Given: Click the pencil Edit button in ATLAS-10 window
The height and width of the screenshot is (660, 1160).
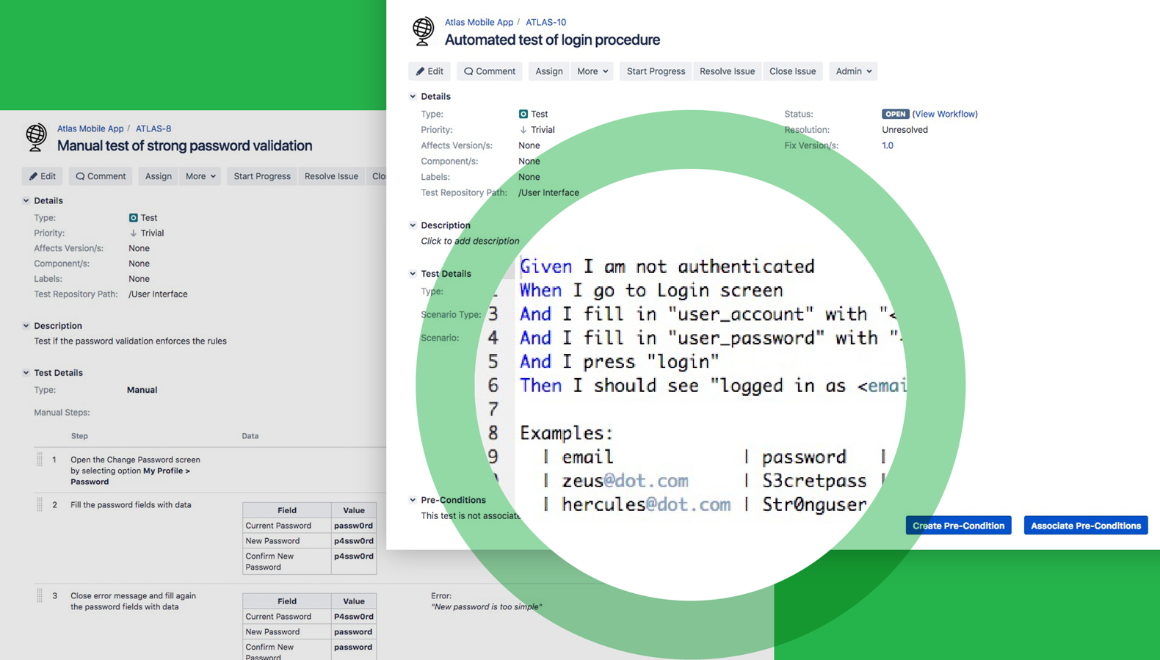Looking at the screenshot, I should 429,71.
